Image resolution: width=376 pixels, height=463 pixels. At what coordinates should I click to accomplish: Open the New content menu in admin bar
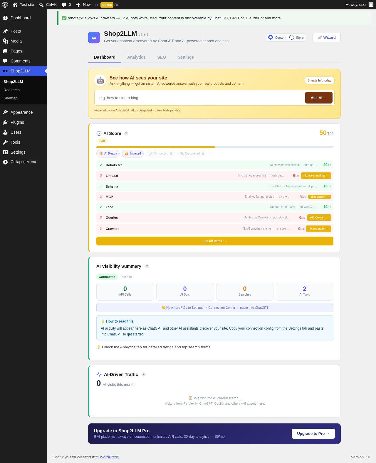pyautogui.click(x=83, y=5)
